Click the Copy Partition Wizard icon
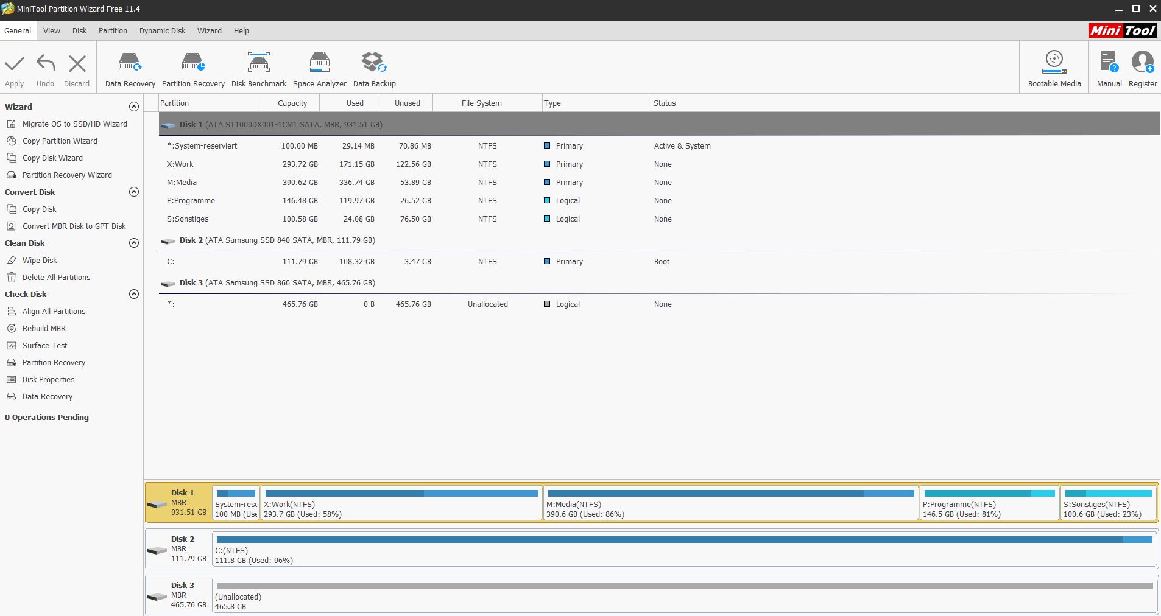The image size is (1161, 616). click(x=11, y=141)
